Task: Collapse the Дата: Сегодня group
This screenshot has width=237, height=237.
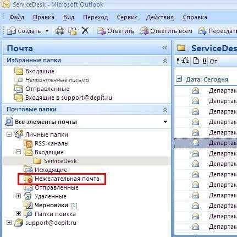Action: (179, 79)
